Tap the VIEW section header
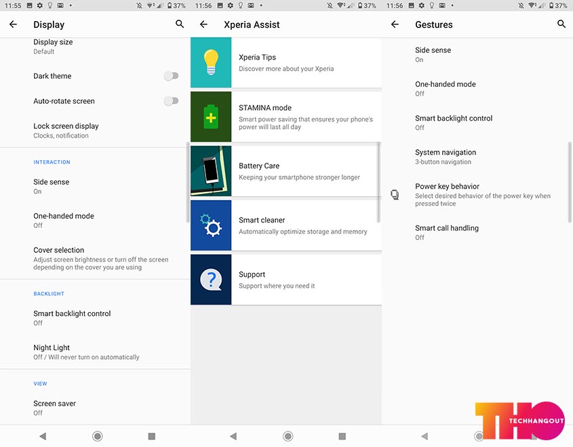 click(x=40, y=383)
